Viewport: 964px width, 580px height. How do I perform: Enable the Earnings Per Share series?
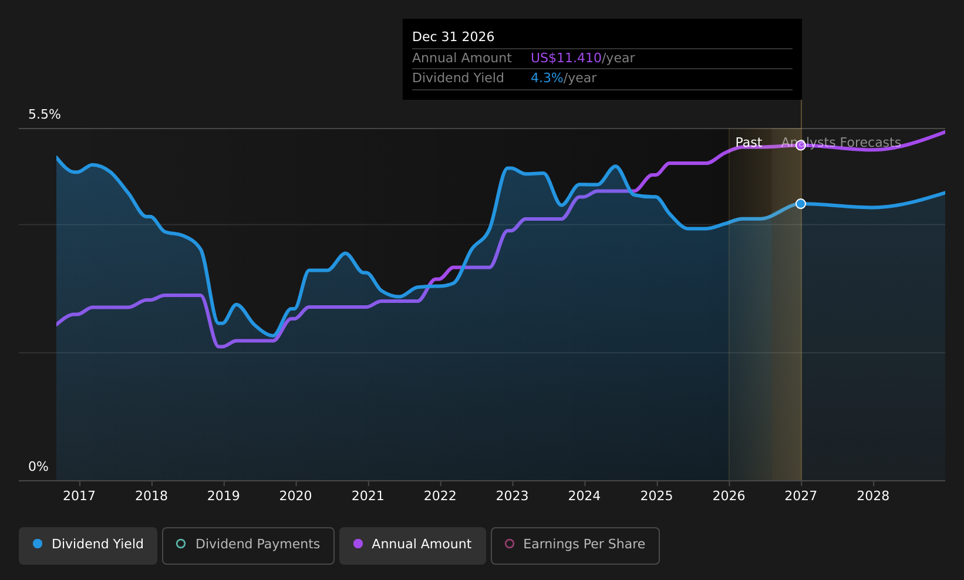575,545
